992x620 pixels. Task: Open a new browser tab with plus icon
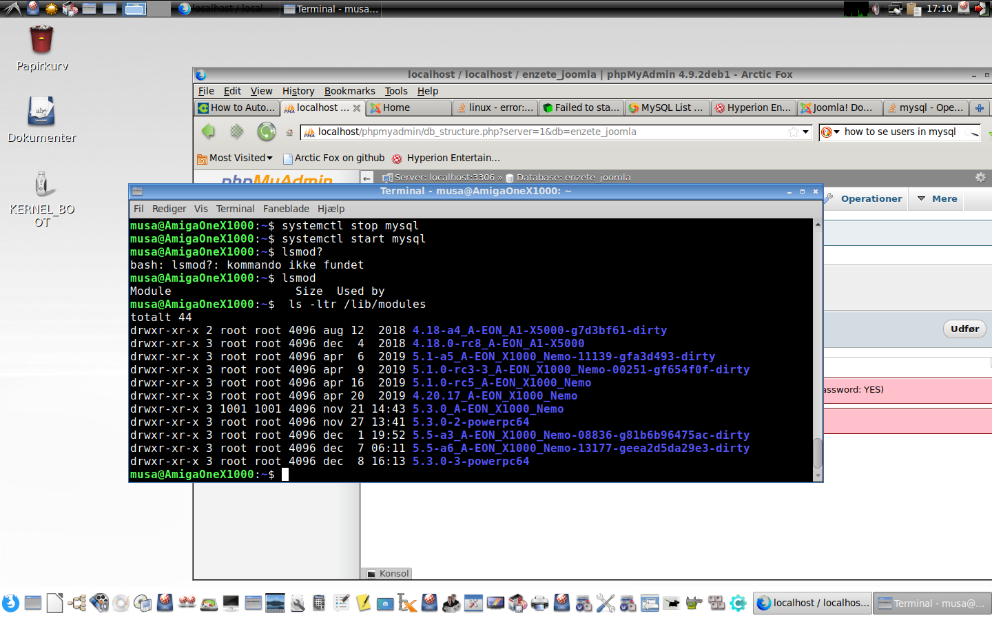[x=979, y=108]
